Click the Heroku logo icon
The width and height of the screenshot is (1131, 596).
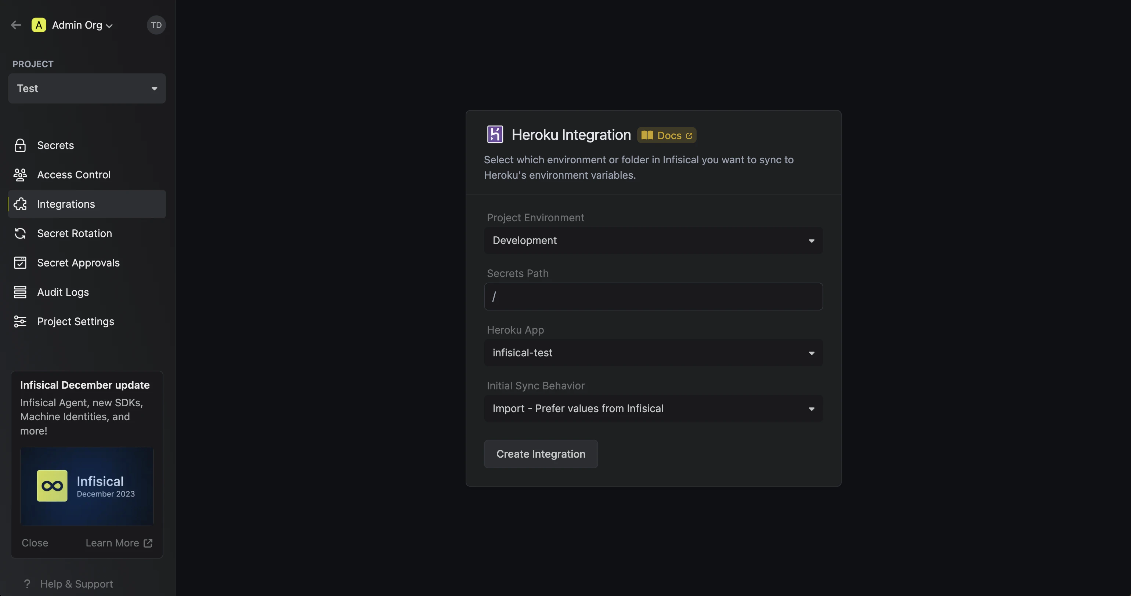click(x=495, y=134)
